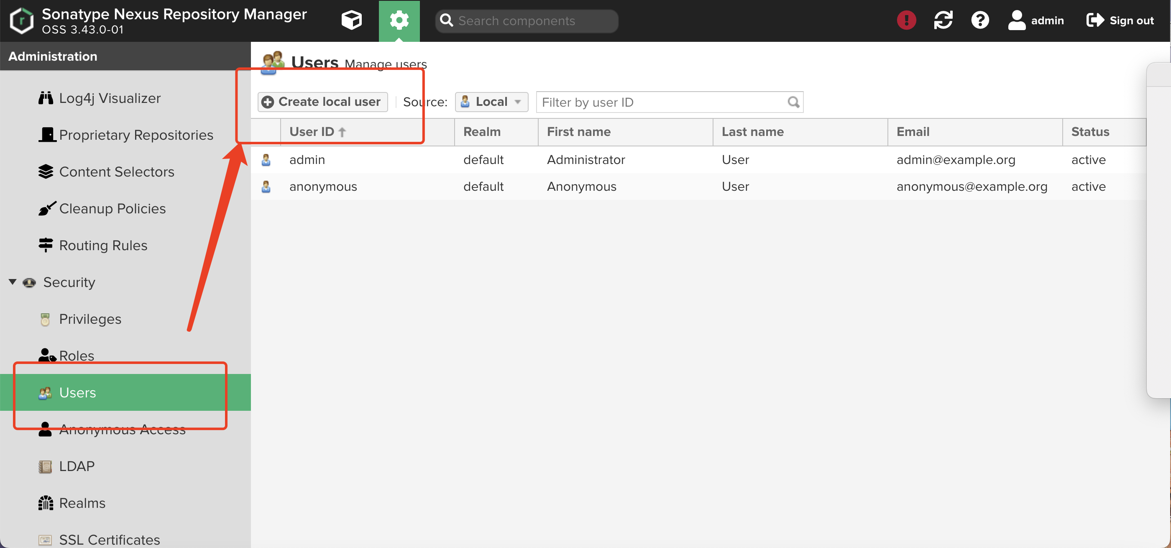Click anonymous@example.org email cell

coord(972,187)
